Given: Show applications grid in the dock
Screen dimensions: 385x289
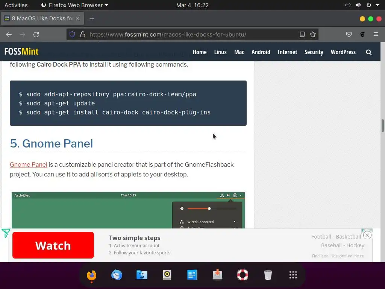Looking at the screenshot, I should (x=293, y=275).
